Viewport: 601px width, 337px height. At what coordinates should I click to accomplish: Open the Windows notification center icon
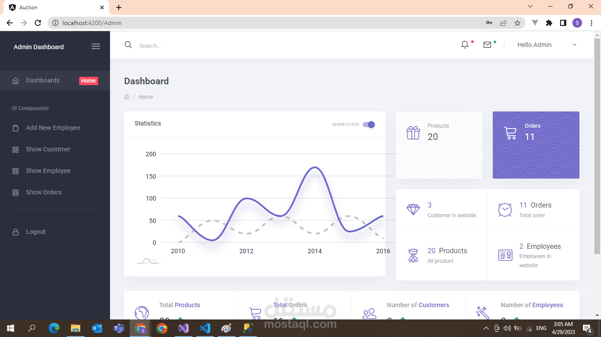click(x=587, y=328)
